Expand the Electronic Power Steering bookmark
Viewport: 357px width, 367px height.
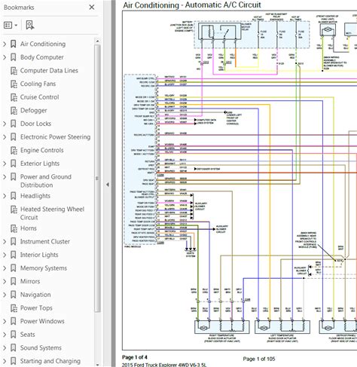coord(5,137)
